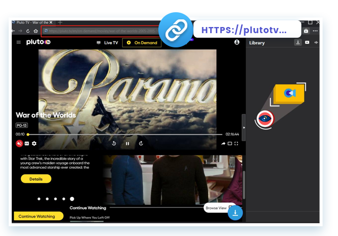Click the yellow Continue Watching button

tap(39, 216)
